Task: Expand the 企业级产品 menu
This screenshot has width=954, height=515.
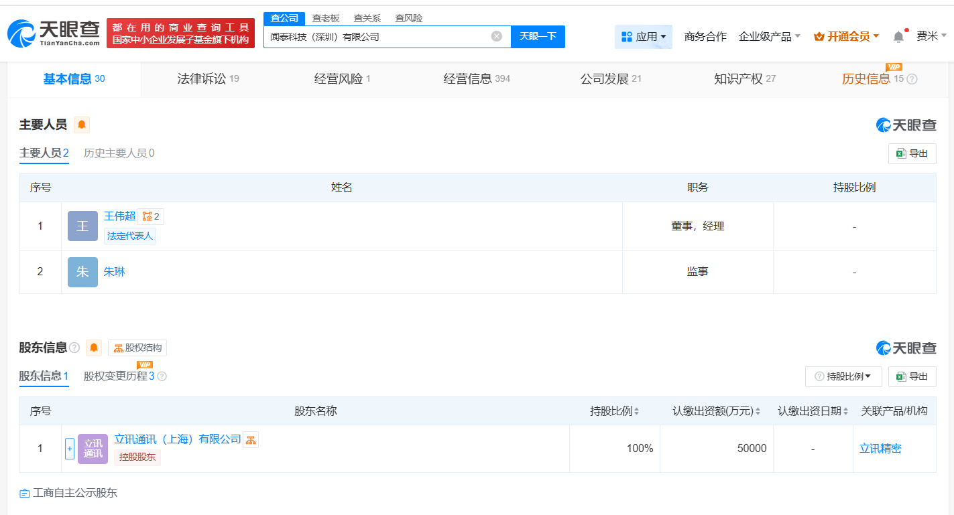Action: click(x=769, y=37)
